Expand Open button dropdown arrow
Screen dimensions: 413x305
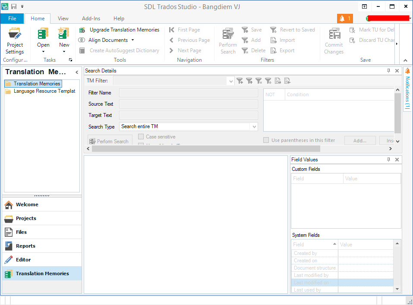pyautogui.click(x=43, y=52)
